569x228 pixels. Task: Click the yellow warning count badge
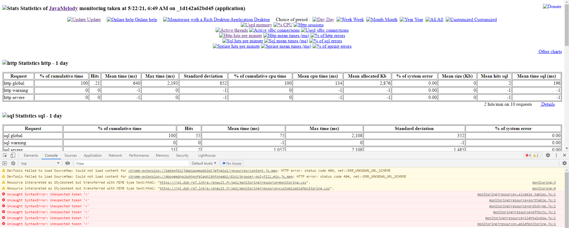click(536, 155)
